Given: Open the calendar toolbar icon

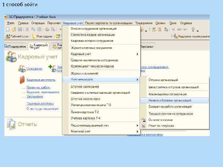Looking at the screenshot, I should [160, 29].
